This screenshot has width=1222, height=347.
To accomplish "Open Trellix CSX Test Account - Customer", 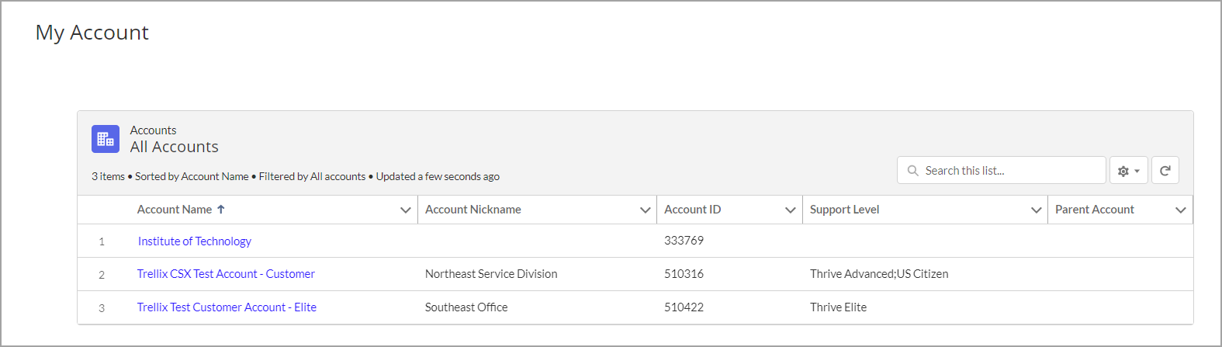I will [226, 274].
